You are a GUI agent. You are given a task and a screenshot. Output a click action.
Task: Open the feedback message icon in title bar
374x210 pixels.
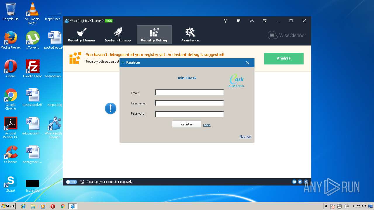click(x=238, y=21)
